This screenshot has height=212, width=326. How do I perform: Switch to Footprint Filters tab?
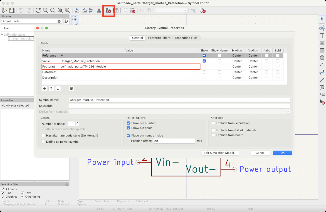(159, 38)
